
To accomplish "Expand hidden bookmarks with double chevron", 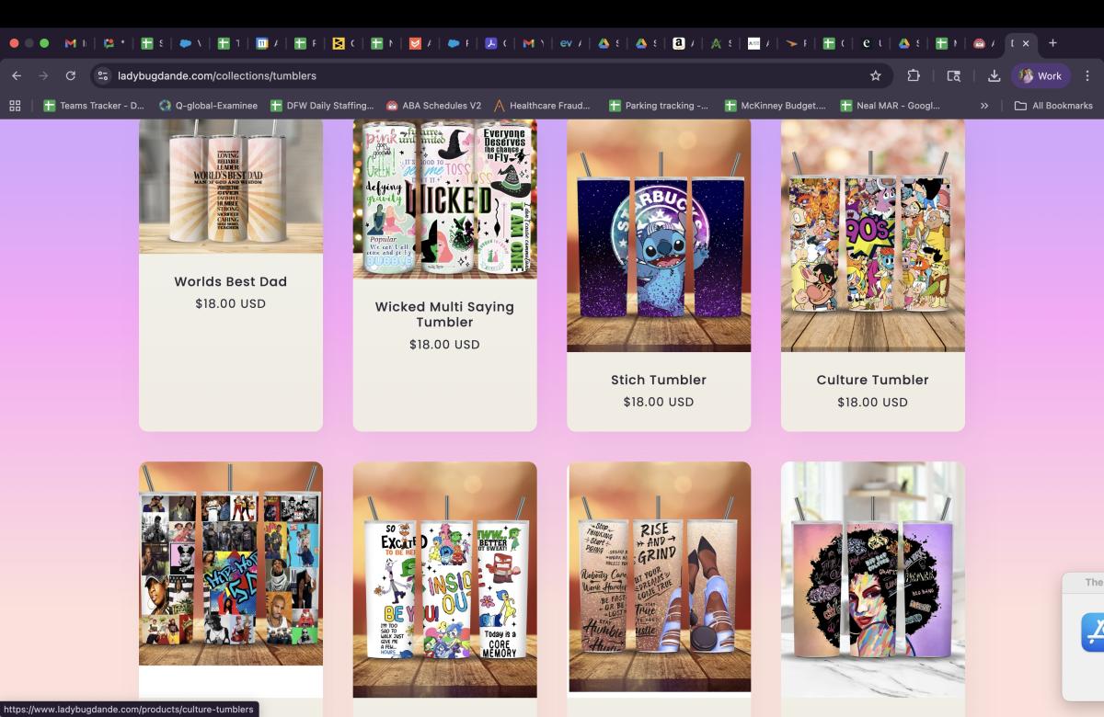I will coord(983,106).
